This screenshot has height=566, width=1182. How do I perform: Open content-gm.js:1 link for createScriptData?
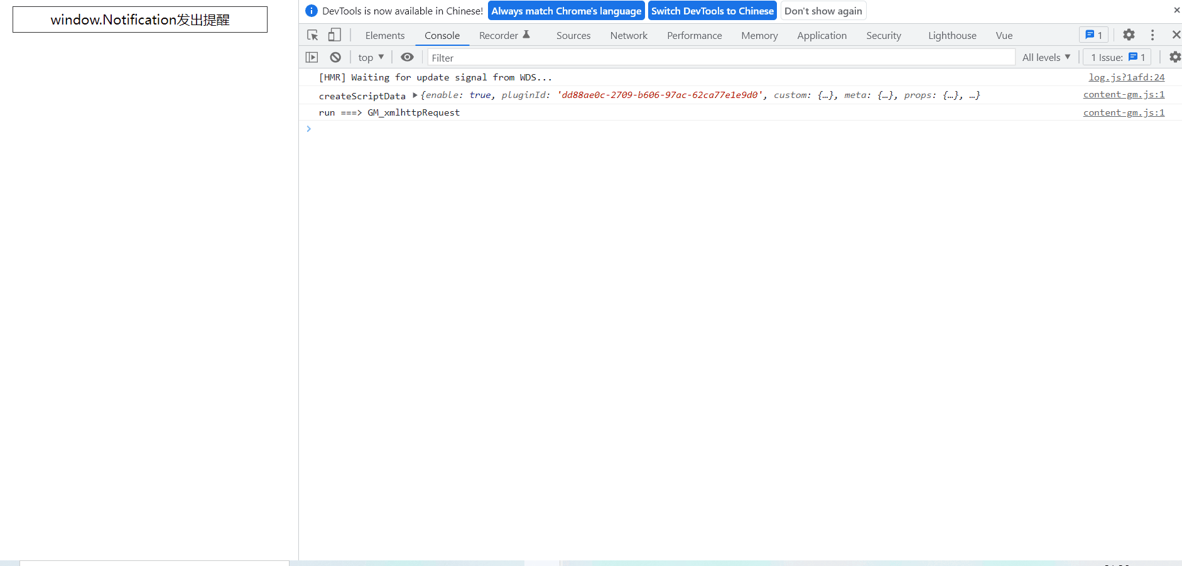click(1124, 94)
